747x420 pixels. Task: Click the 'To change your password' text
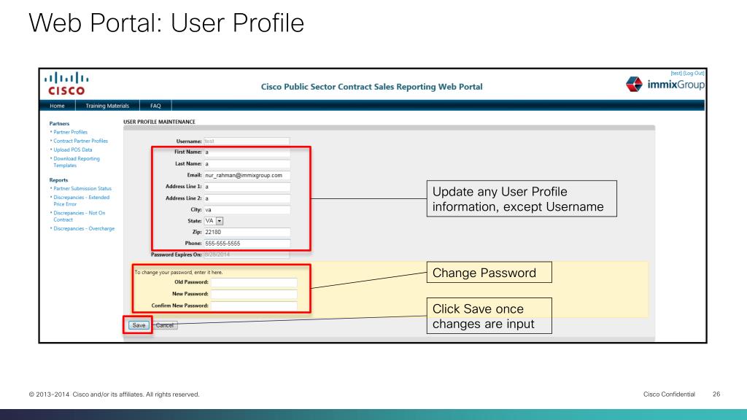(x=178, y=273)
